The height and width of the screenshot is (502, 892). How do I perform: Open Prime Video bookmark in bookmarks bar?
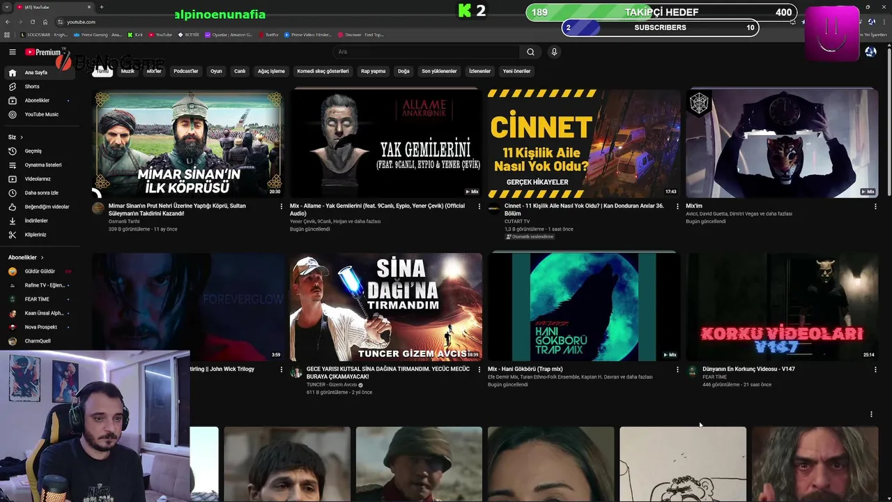[x=307, y=35]
